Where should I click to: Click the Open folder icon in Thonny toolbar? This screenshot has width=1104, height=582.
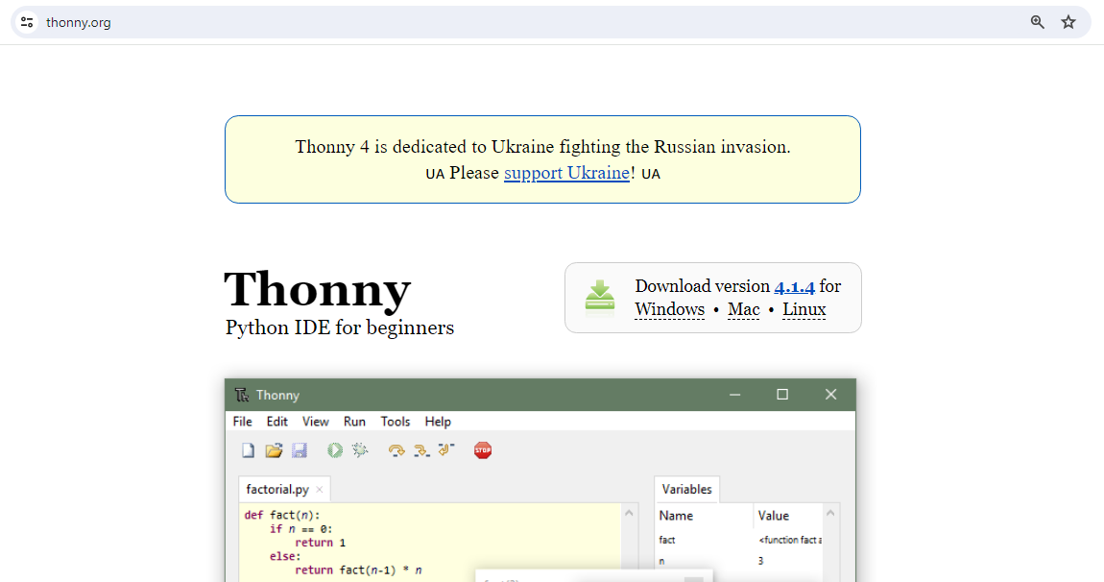pos(274,450)
